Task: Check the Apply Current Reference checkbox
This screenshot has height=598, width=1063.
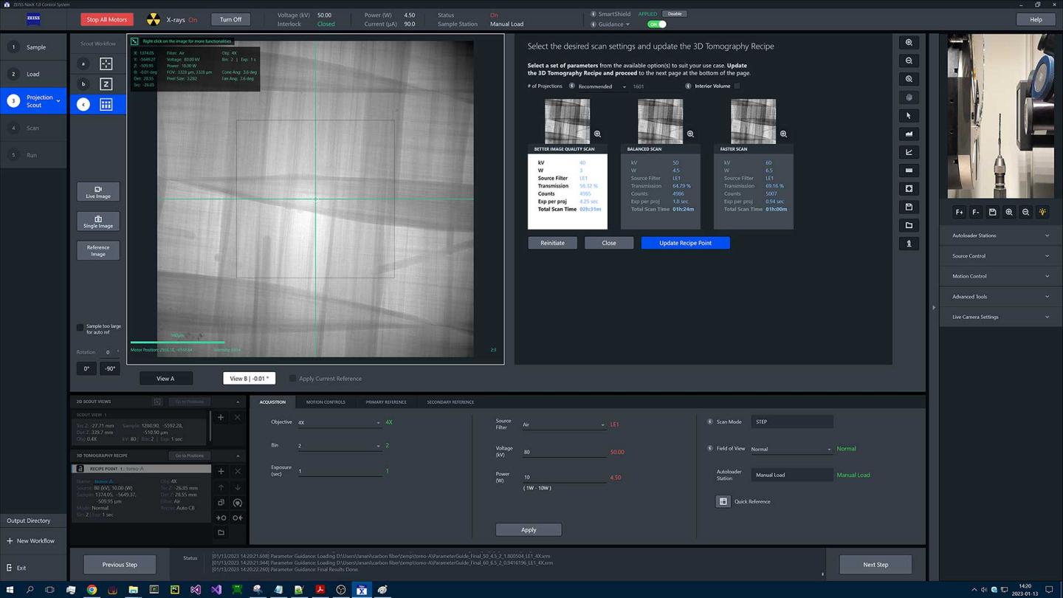Action: tap(293, 378)
